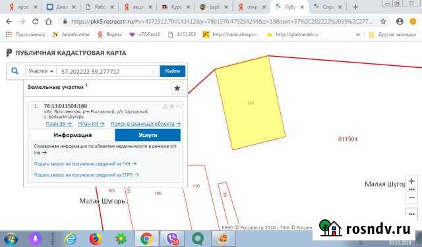Open the Авиабилеты bookmark
422x247 pixels.
click(71, 34)
